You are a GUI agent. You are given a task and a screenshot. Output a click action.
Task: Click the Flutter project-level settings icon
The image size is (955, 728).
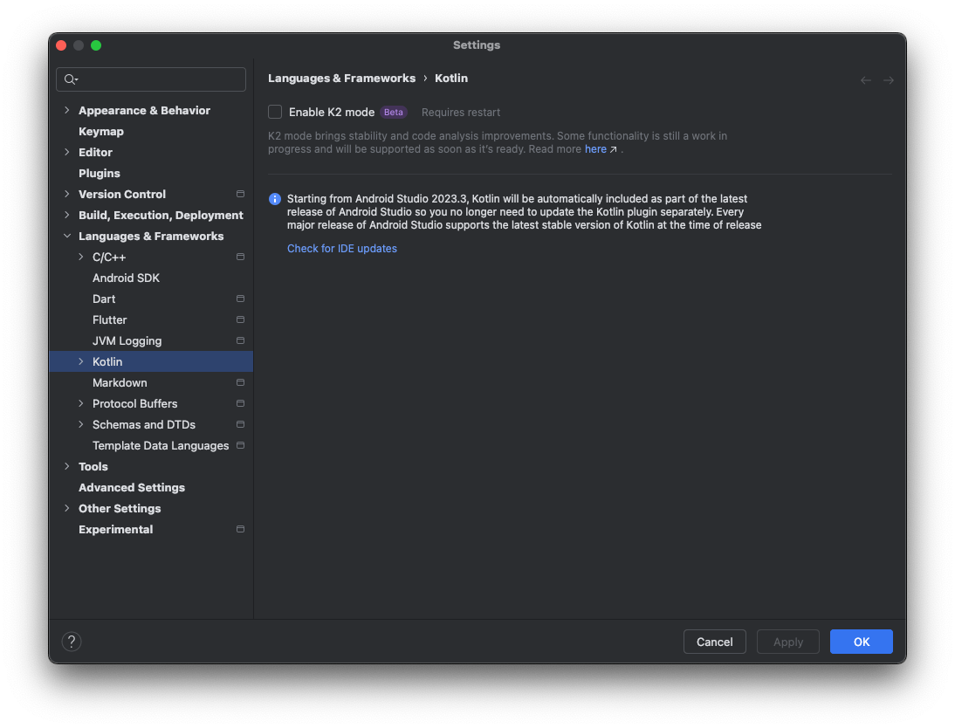[x=241, y=319]
